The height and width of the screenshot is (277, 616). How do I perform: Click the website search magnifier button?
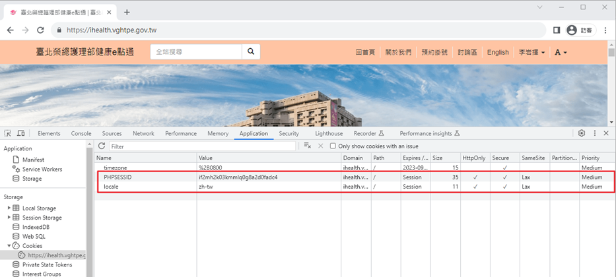(x=251, y=51)
